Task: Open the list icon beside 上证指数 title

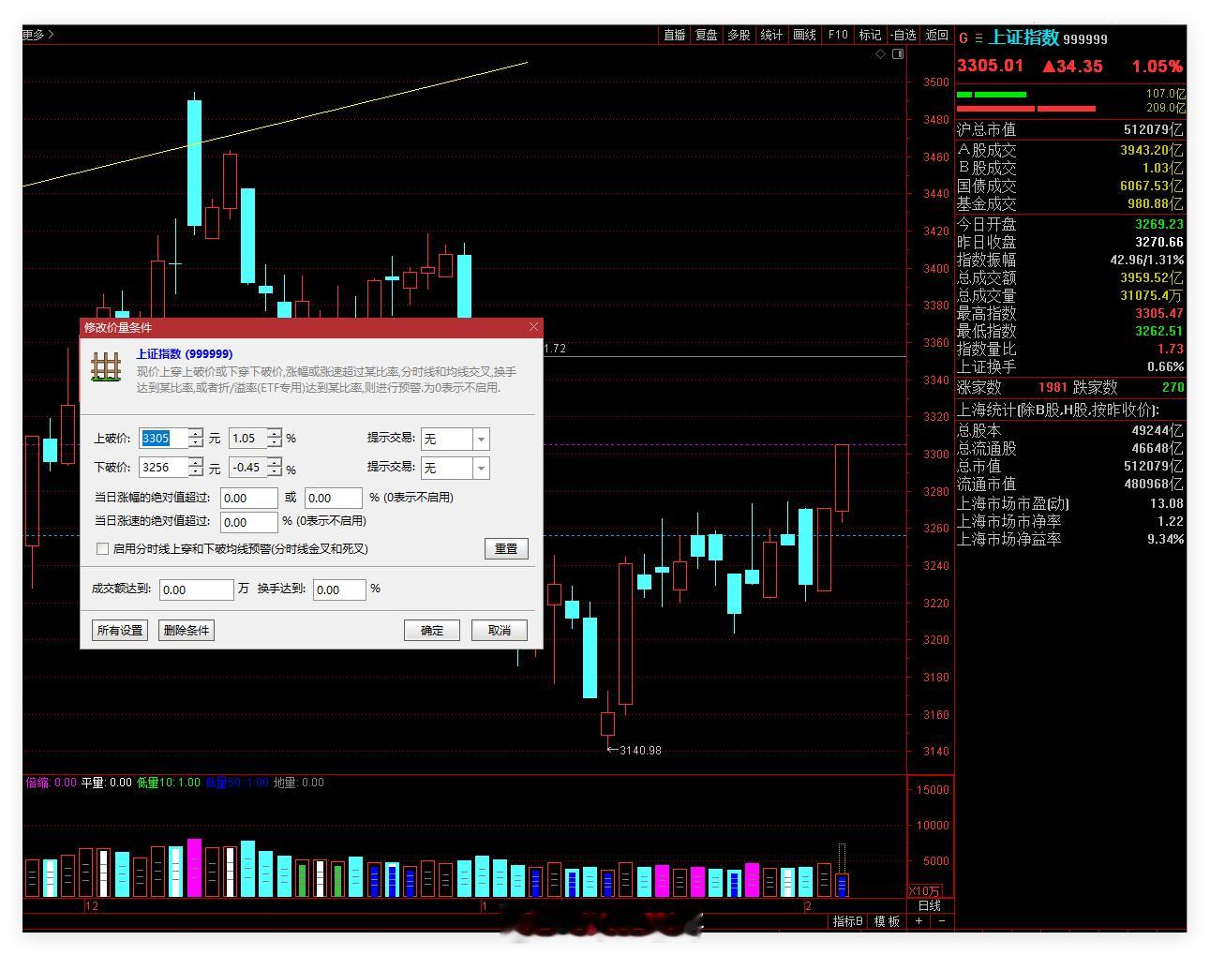Action: point(978,38)
